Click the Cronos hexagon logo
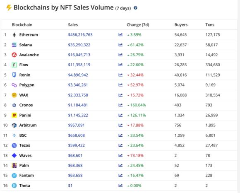240x193 pixels. click(14, 105)
